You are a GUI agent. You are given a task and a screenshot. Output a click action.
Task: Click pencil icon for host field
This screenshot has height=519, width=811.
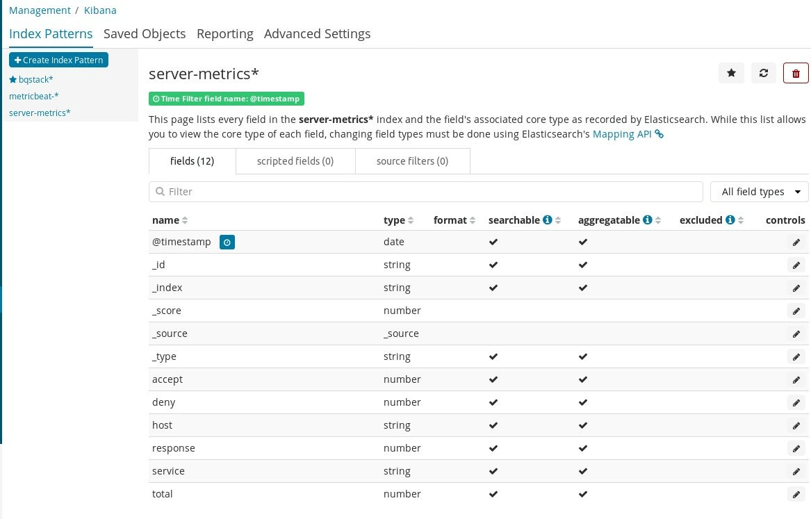click(796, 426)
